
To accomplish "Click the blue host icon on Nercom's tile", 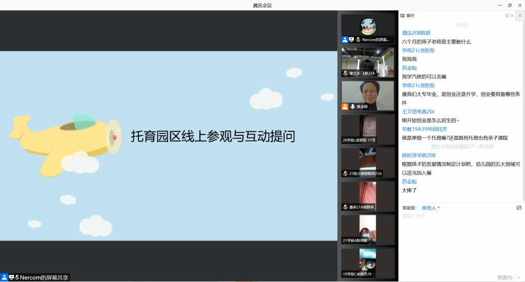I will (x=345, y=39).
